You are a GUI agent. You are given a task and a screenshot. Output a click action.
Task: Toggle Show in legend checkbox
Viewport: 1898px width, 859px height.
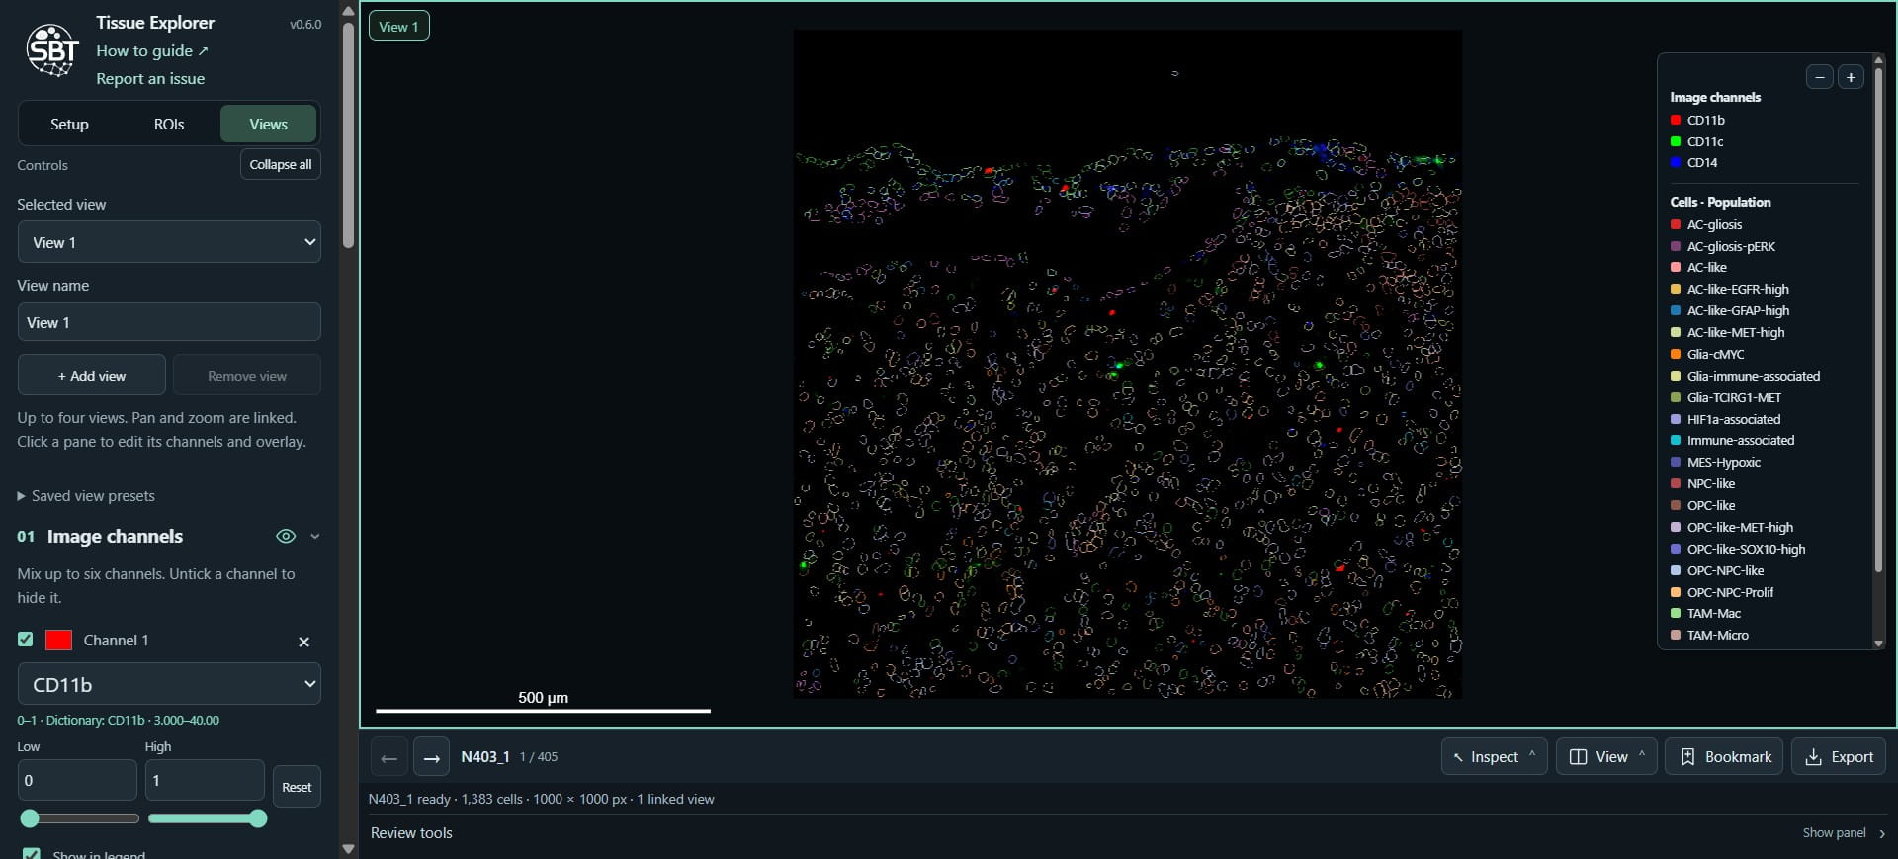pyautogui.click(x=32, y=854)
